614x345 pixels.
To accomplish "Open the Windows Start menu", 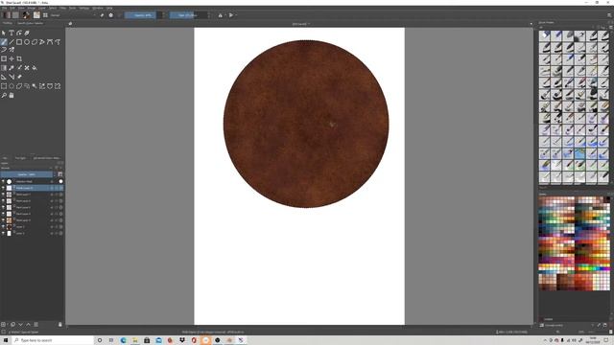I will [x=6, y=340].
